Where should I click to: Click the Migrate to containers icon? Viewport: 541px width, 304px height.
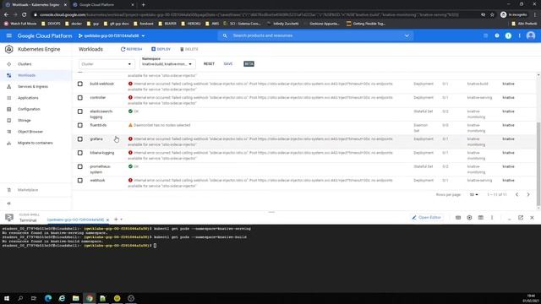[x=9, y=143]
